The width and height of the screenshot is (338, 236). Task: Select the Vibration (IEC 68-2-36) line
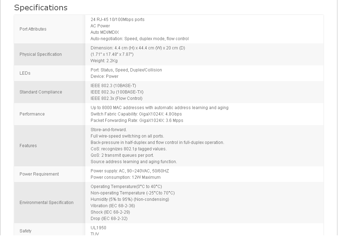(x=113, y=206)
